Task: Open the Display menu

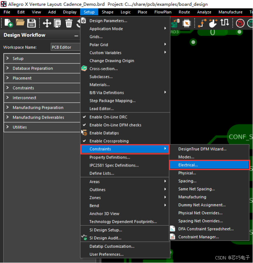Action: pos(70,12)
